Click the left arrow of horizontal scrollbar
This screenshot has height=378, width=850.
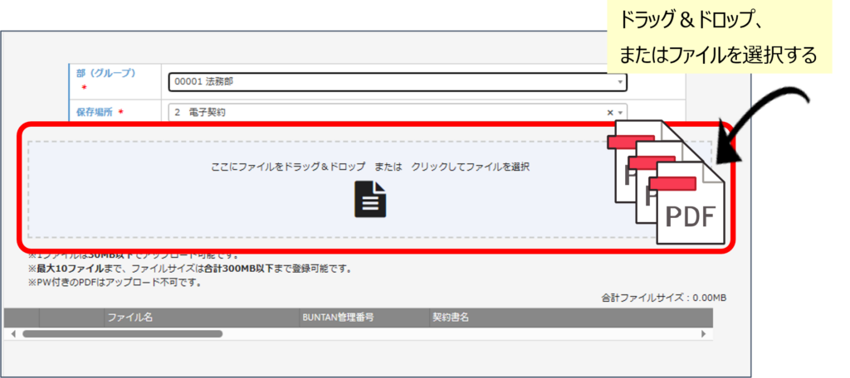coord(12,334)
